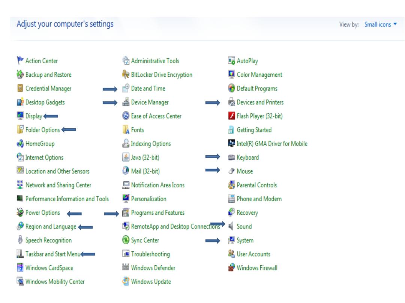Open the Parental Controls link
This screenshot has height=303, width=405.
click(x=257, y=185)
